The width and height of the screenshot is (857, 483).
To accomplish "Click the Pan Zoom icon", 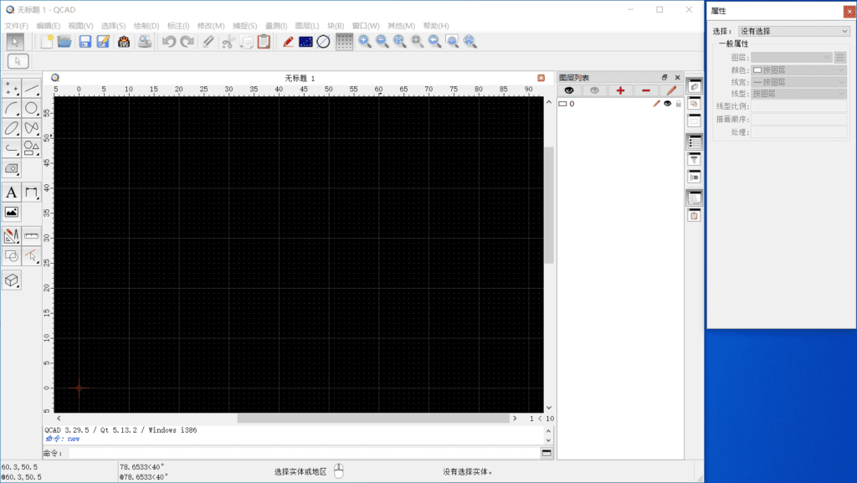I will click(x=470, y=42).
